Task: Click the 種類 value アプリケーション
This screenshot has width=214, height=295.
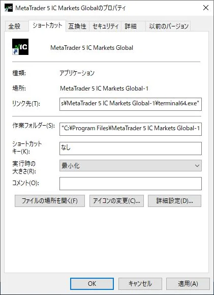Action: 77,73
